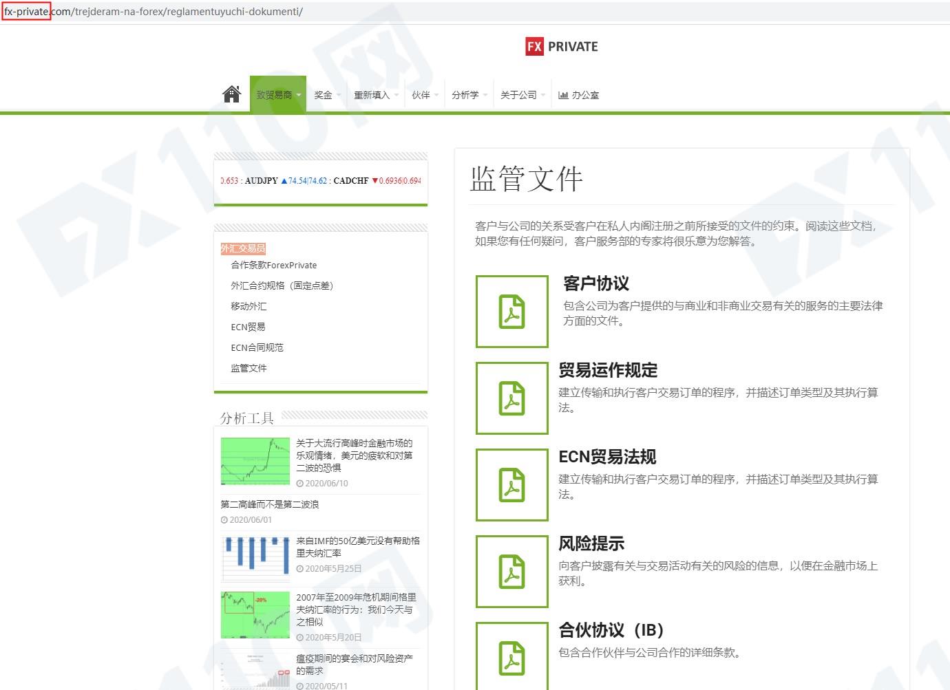This screenshot has height=690, width=950.
Task: Open the 客户协议 PDF icon
Action: pyautogui.click(x=511, y=312)
